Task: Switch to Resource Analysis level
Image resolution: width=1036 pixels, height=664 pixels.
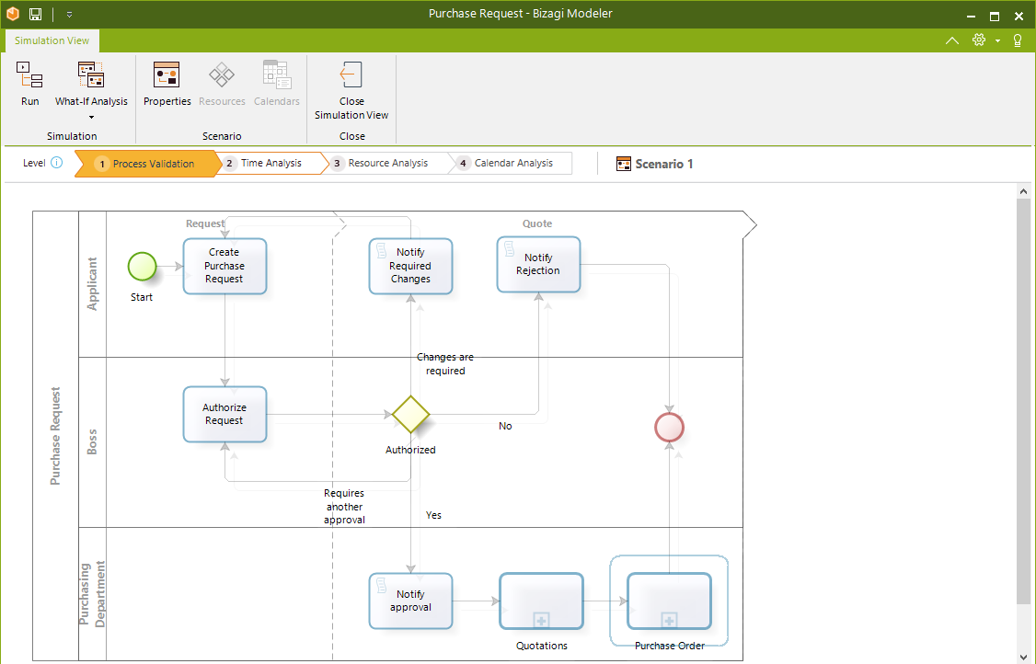Action: click(388, 163)
